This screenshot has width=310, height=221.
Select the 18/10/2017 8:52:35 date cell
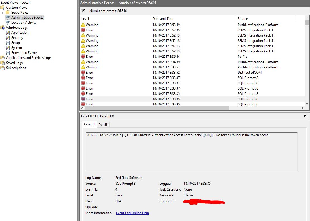point(166,30)
